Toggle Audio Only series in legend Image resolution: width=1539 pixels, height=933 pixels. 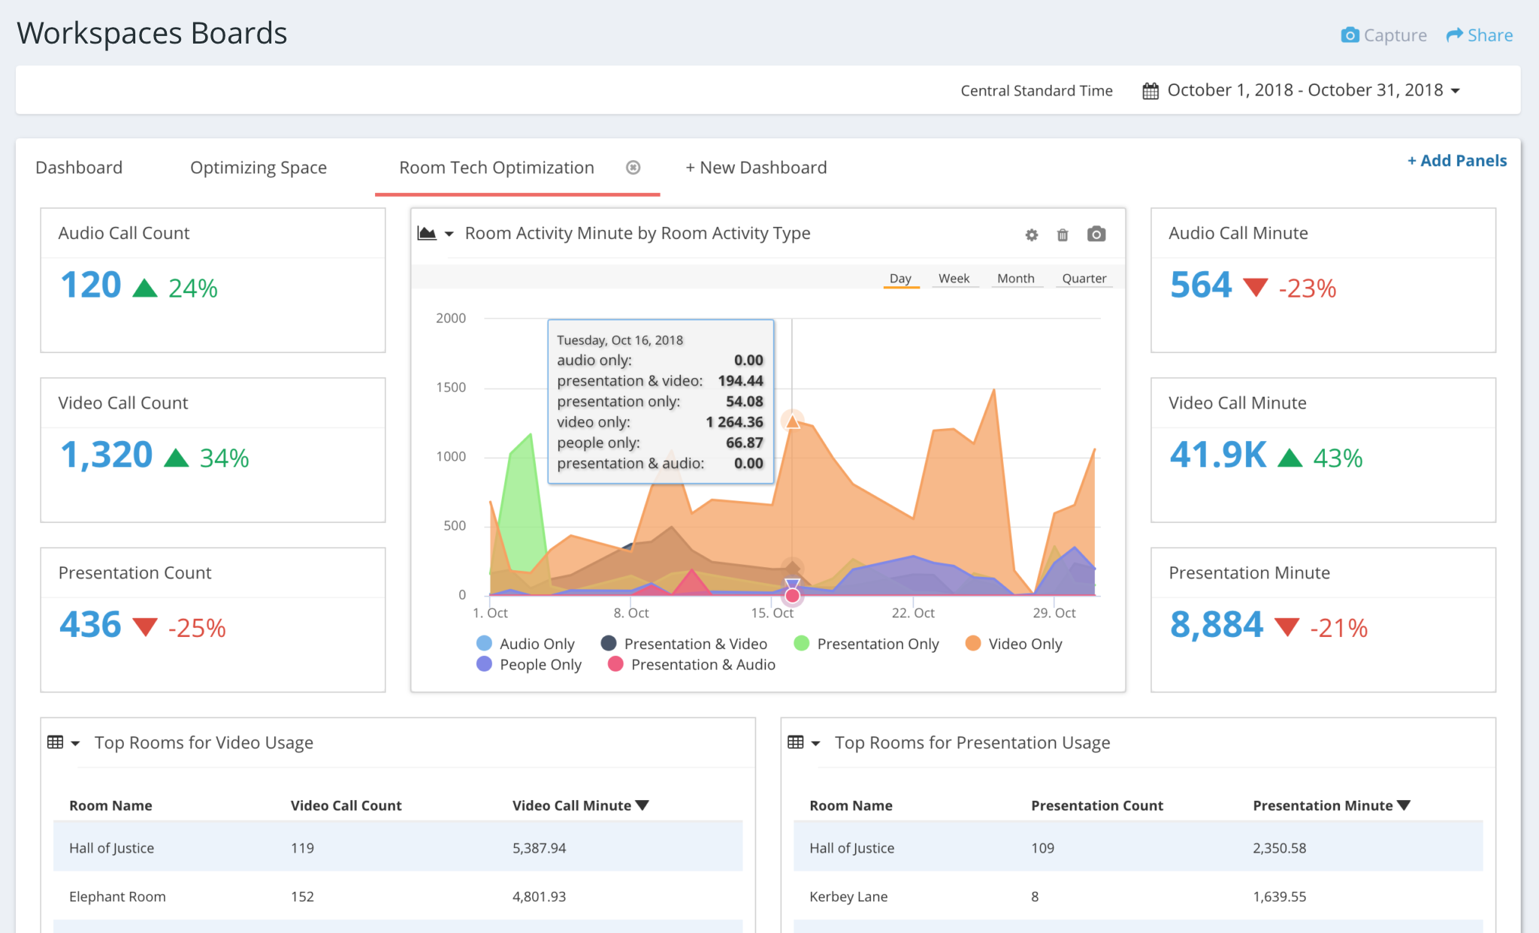pyautogui.click(x=525, y=644)
